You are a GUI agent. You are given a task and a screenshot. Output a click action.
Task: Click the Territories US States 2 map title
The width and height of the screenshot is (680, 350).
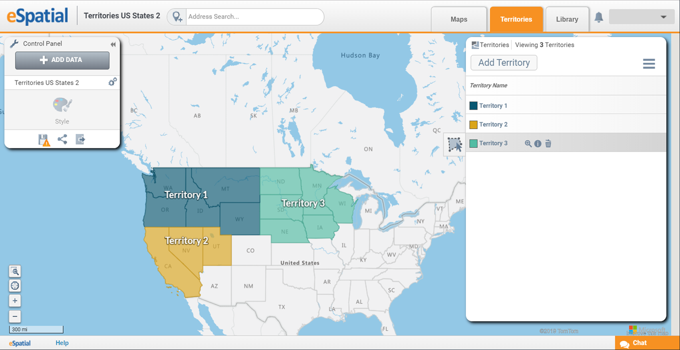click(122, 16)
